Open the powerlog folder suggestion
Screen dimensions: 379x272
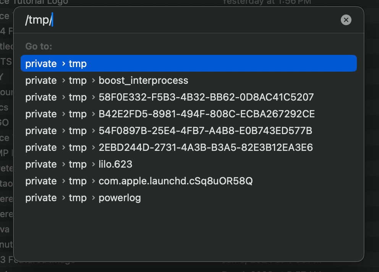click(120, 198)
